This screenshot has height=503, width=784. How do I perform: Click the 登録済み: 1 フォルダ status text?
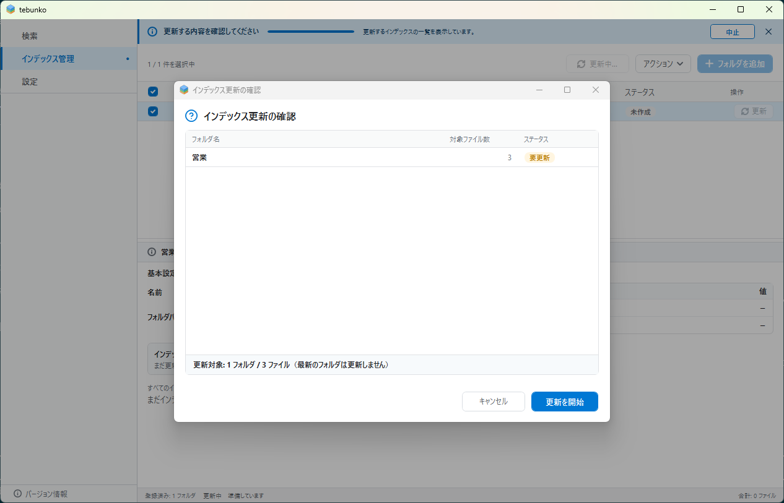pyautogui.click(x=170, y=496)
